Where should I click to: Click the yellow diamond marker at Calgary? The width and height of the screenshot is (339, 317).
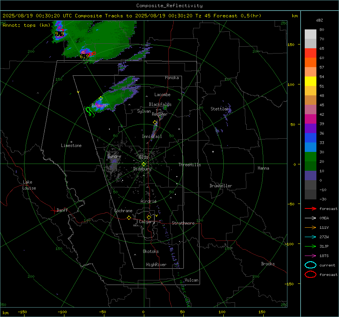tap(149, 217)
